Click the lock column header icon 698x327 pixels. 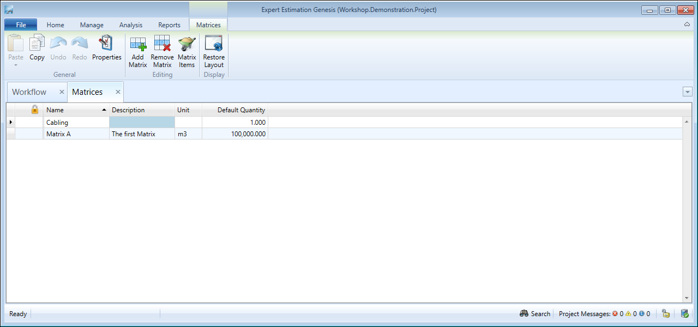coord(34,110)
